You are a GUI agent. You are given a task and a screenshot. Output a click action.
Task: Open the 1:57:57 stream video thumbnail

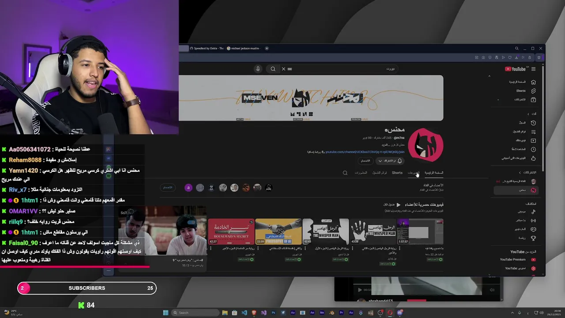pyautogui.click(x=420, y=231)
